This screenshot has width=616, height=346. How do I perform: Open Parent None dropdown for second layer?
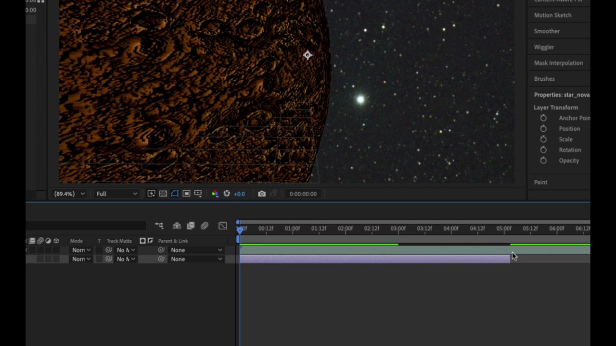point(196,259)
